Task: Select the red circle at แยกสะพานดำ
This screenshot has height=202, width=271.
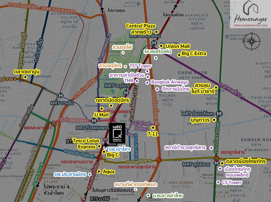Action: (x=54, y=124)
